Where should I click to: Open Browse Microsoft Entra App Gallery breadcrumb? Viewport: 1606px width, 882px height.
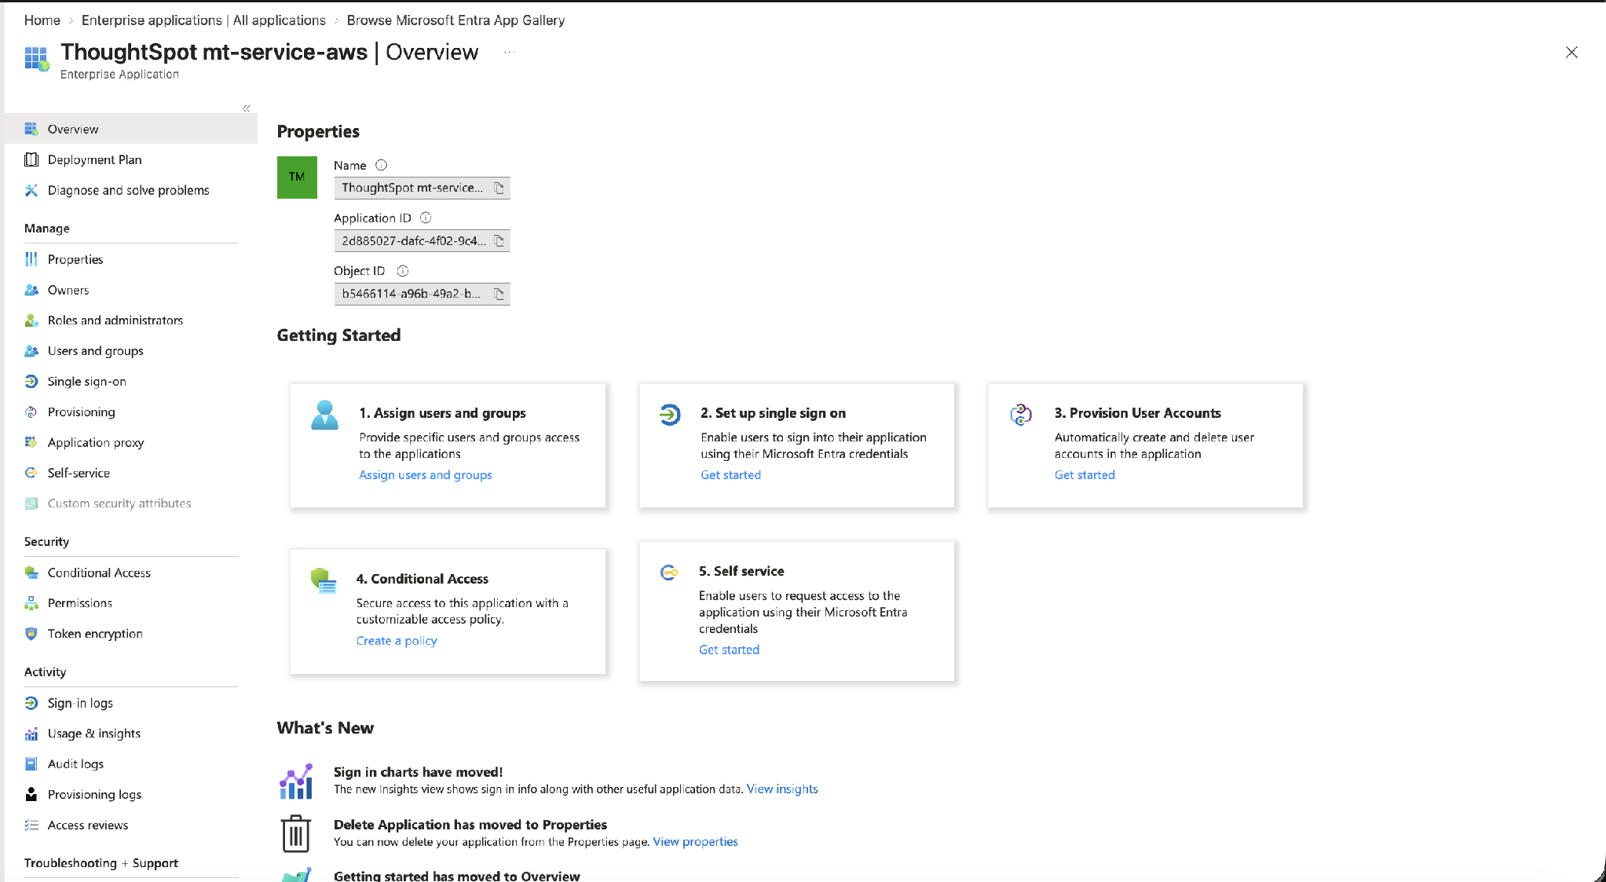pyautogui.click(x=455, y=20)
